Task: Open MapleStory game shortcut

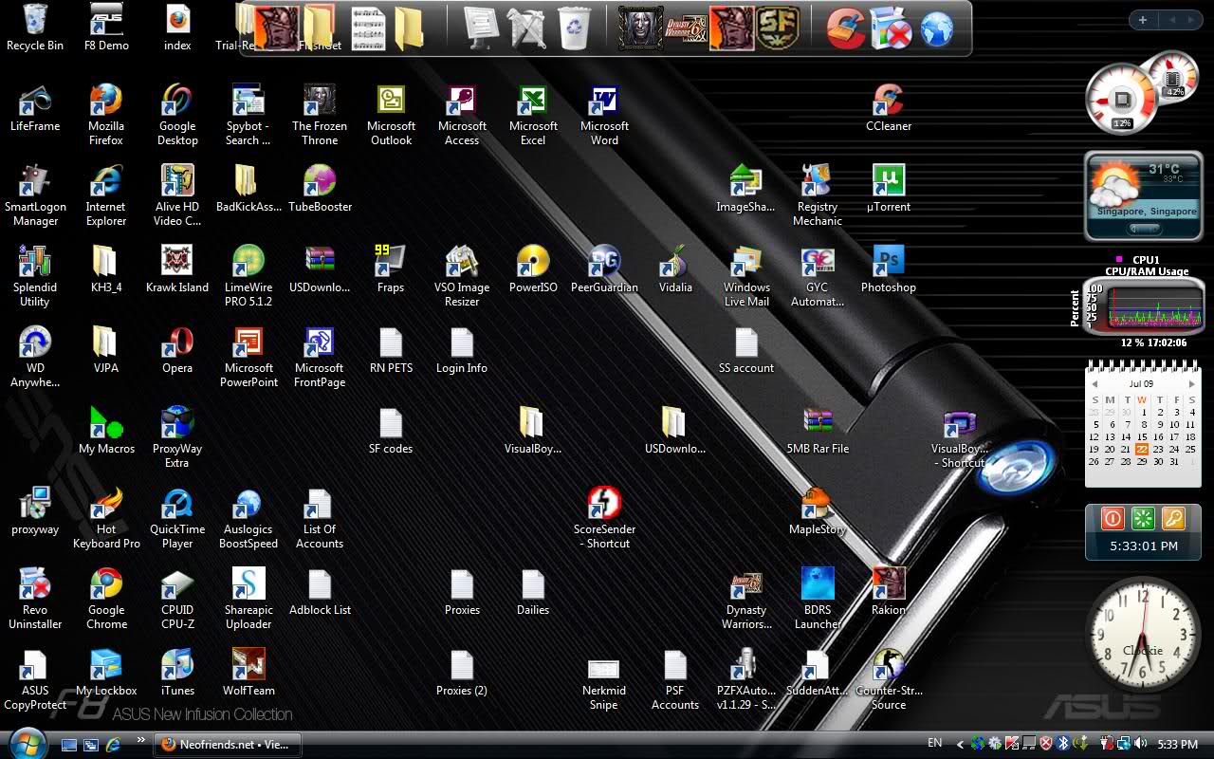Action: pos(818,510)
